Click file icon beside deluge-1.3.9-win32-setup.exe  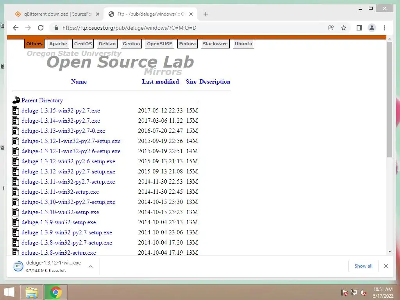pos(16,222)
